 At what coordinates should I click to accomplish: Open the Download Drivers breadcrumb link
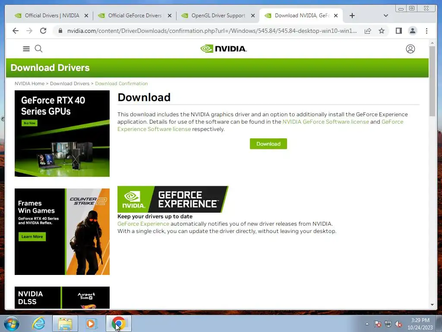[x=69, y=83]
